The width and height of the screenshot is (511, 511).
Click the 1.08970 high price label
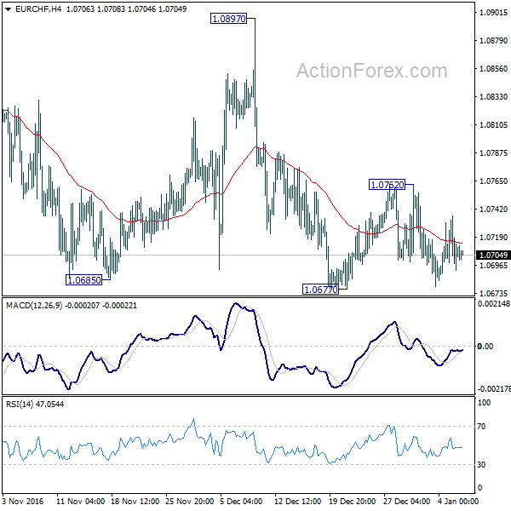(x=229, y=19)
